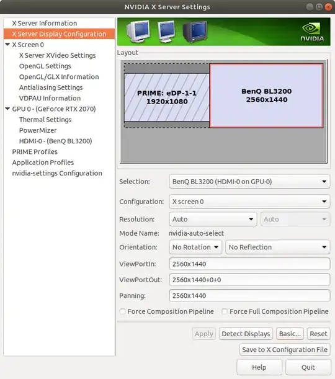Open Thermal Settings page
This screenshot has height=379, width=335.
45,119
